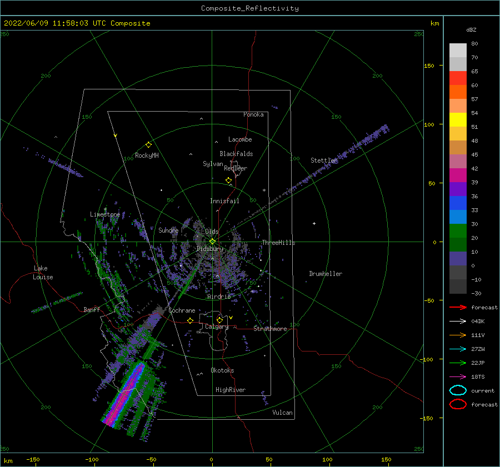Image resolution: width=500 pixels, height=467 pixels.
Task: Select the light gray 80-70 dBZ swatch
Action: coord(458,51)
